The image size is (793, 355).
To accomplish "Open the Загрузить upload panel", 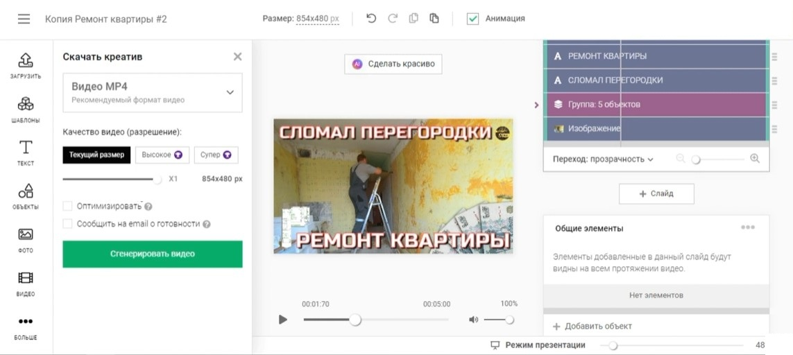I will pyautogui.click(x=26, y=66).
